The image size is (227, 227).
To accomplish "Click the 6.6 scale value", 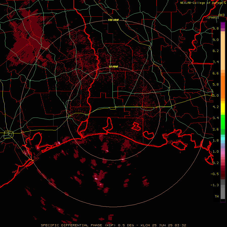I will coord(216,73).
